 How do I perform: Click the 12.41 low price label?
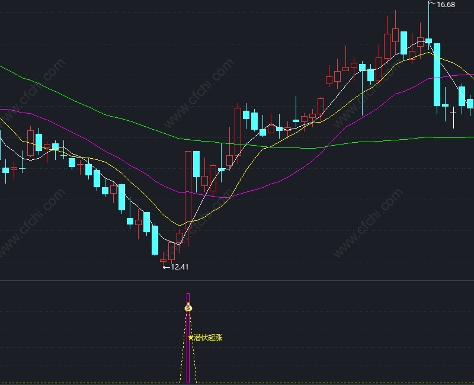[180, 267]
